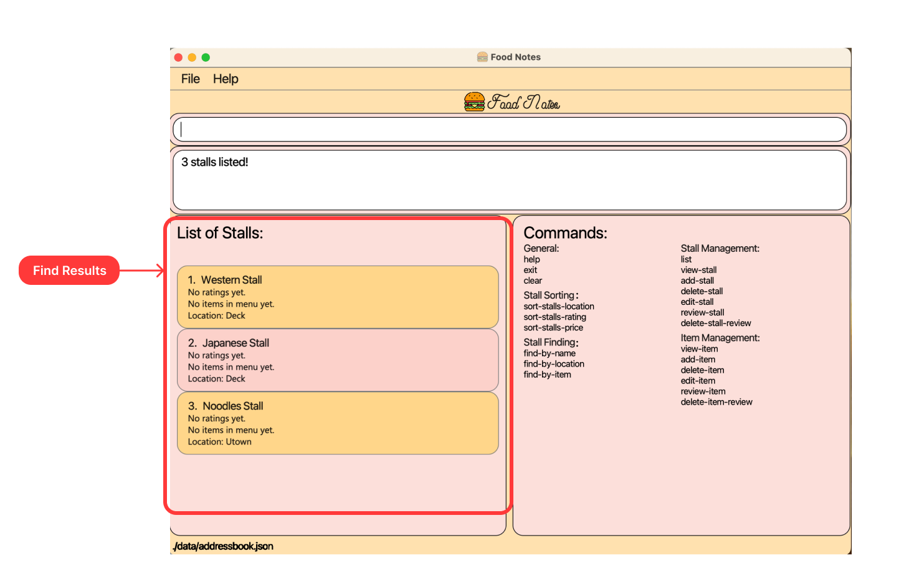The height and width of the screenshot is (586, 904).
Task: Click the 'edit-item' command text
Action: pyautogui.click(x=698, y=380)
